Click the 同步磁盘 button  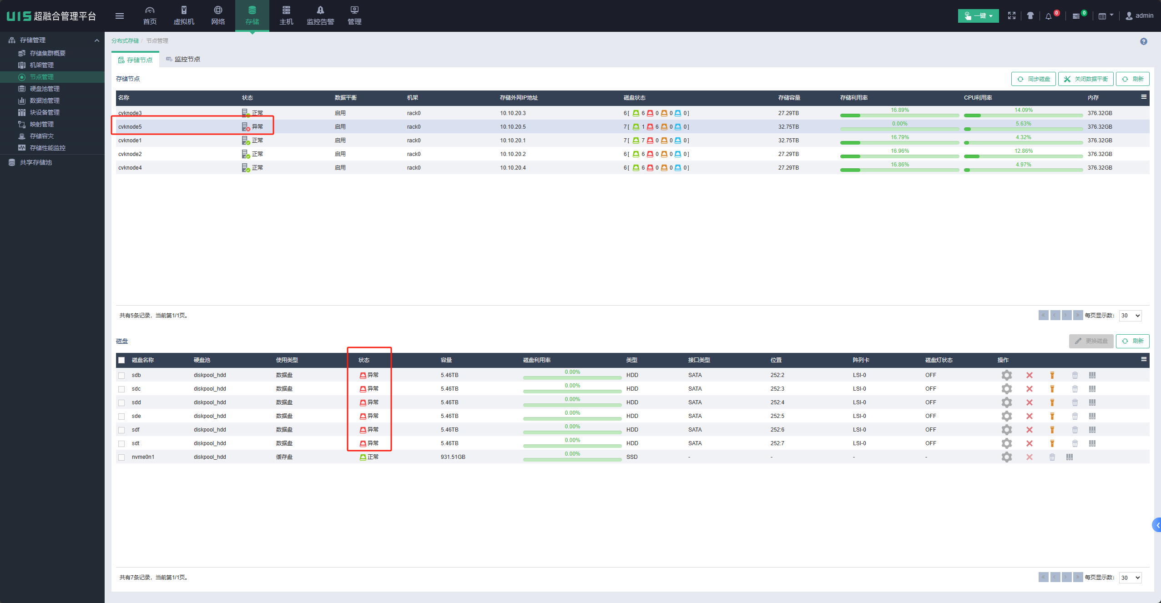coord(1034,79)
